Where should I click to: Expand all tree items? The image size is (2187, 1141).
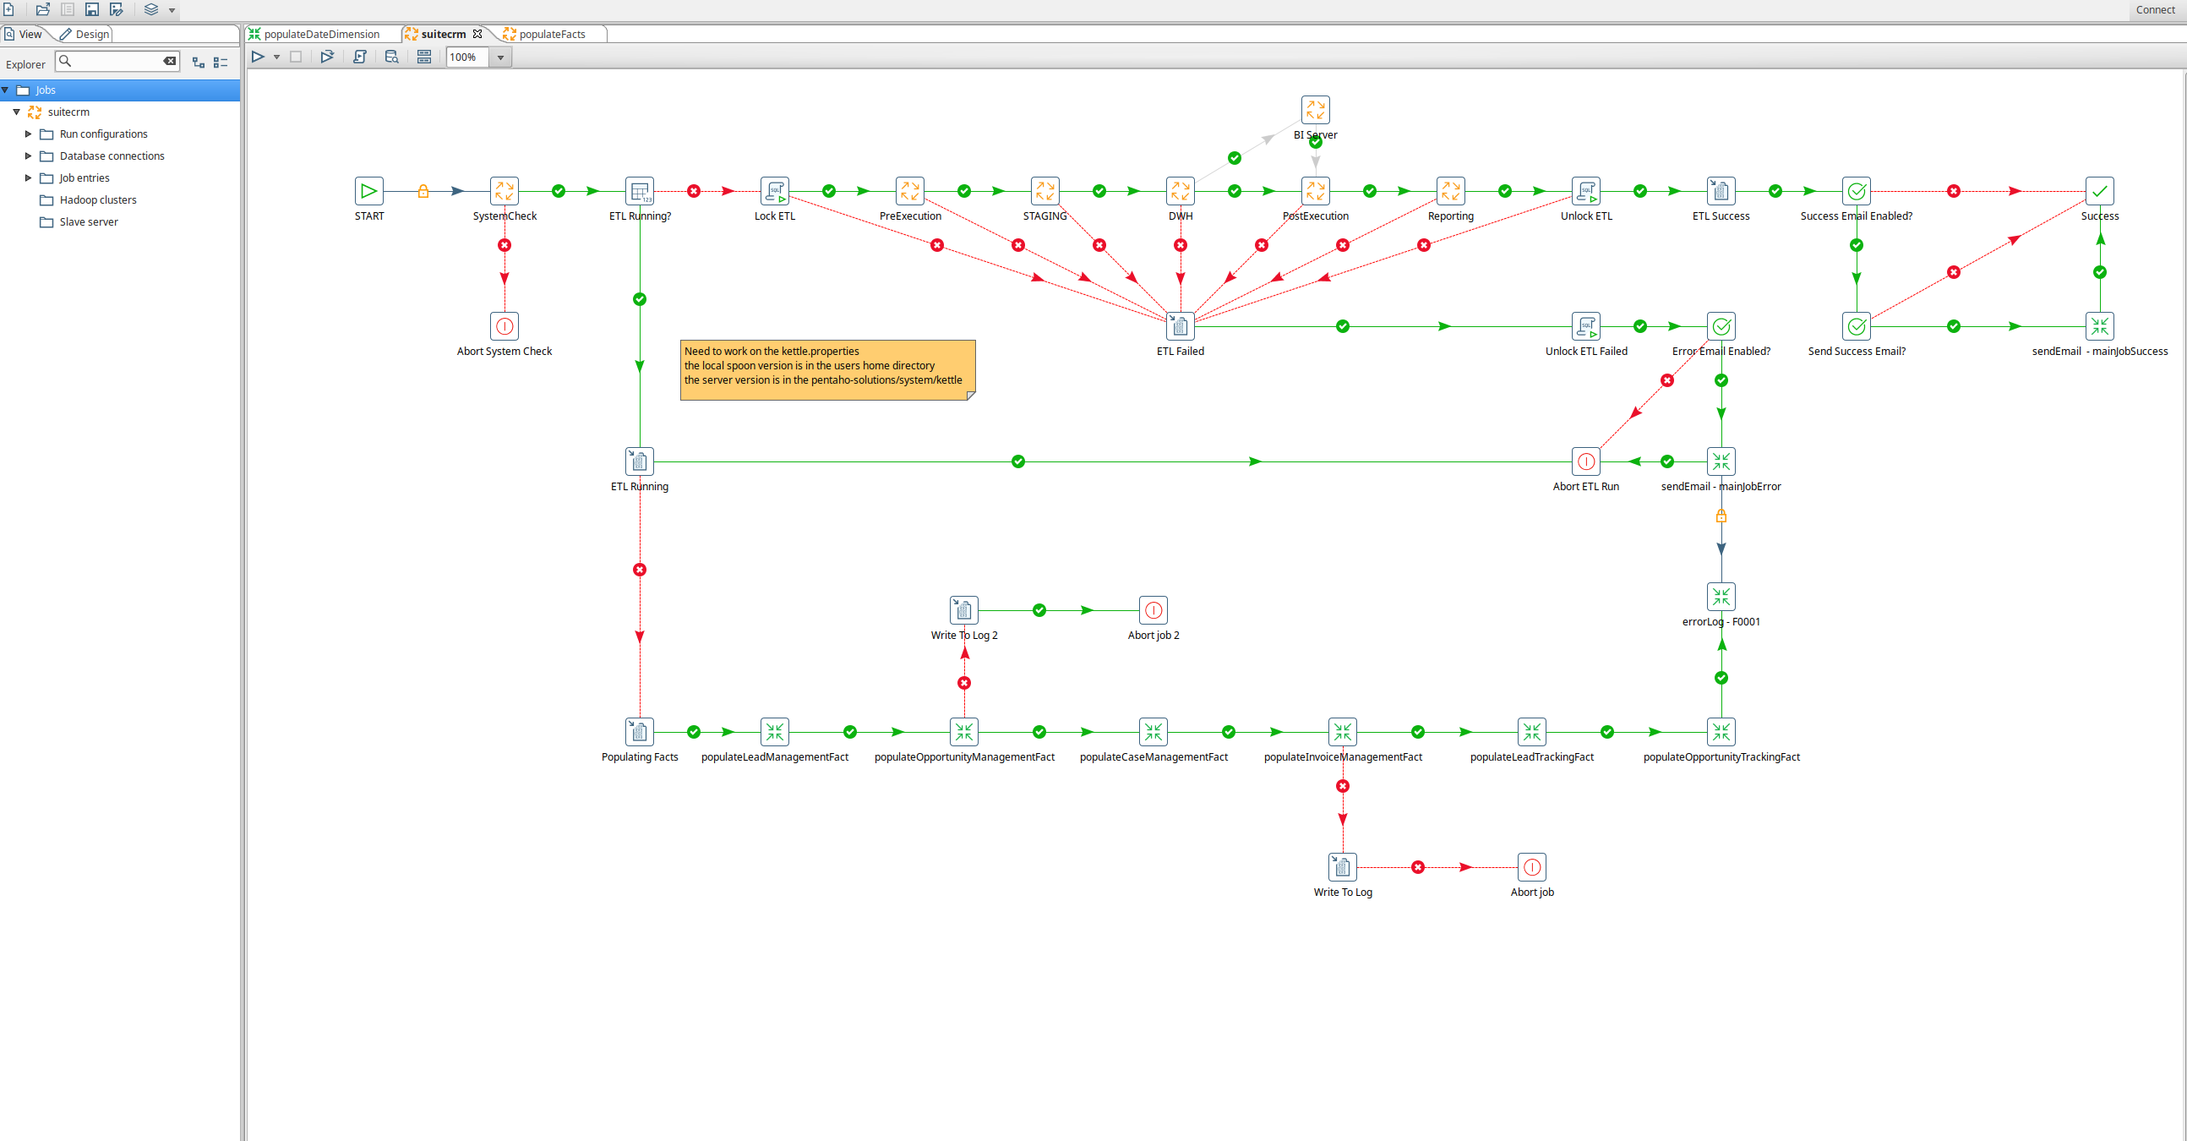[199, 62]
